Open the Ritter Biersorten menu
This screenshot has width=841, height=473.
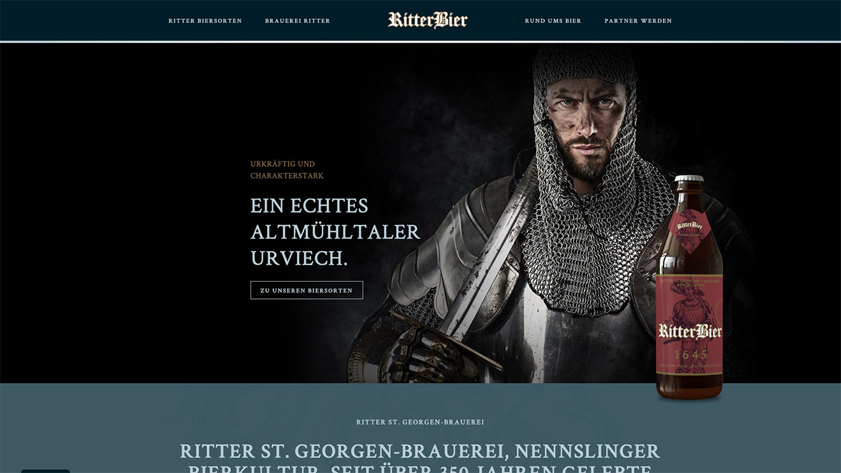click(205, 21)
